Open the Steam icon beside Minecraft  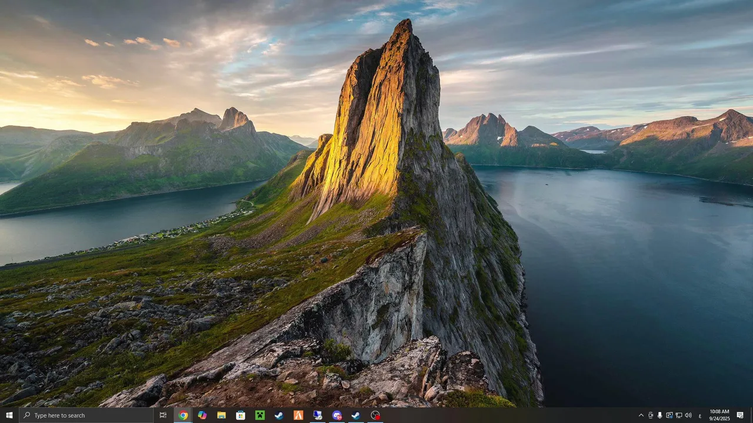click(x=279, y=415)
